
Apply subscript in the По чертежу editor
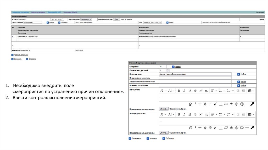206,91
